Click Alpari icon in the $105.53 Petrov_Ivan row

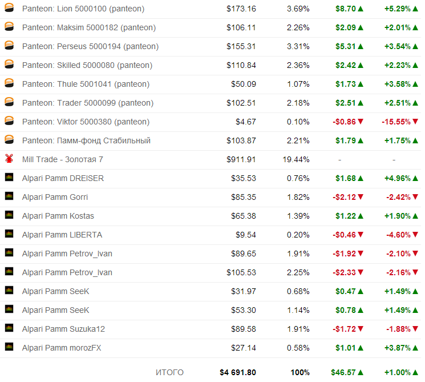pyautogui.click(x=9, y=271)
